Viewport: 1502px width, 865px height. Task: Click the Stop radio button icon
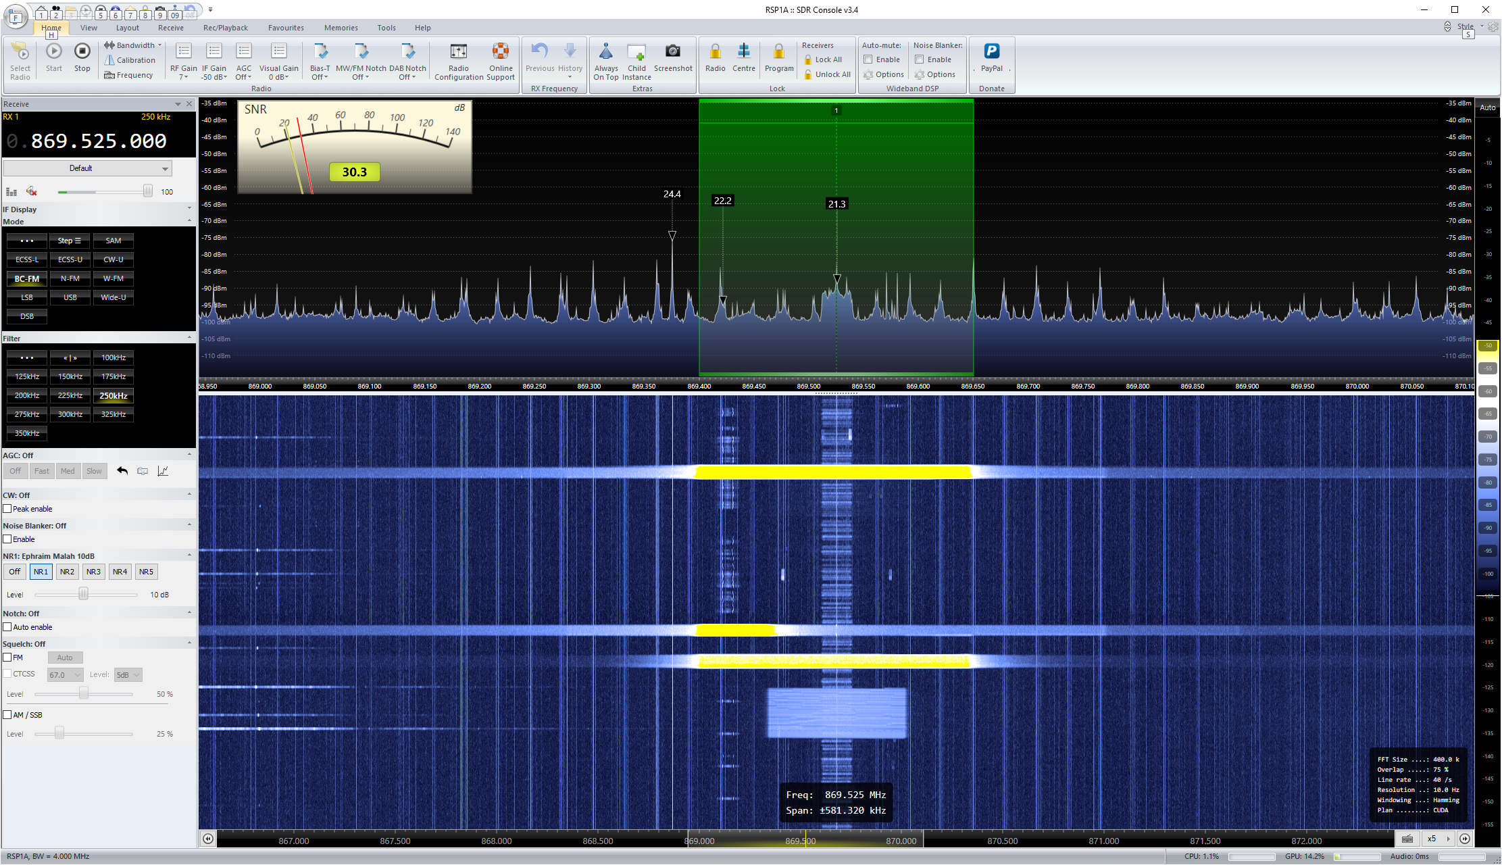pos(82,52)
